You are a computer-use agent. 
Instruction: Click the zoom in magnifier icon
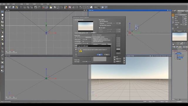click(x=84, y=7)
